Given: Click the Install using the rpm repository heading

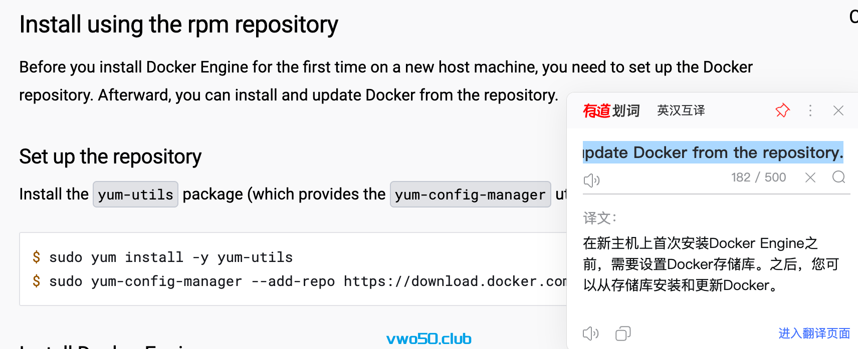Looking at the screenshot, I should coord(179,24).
